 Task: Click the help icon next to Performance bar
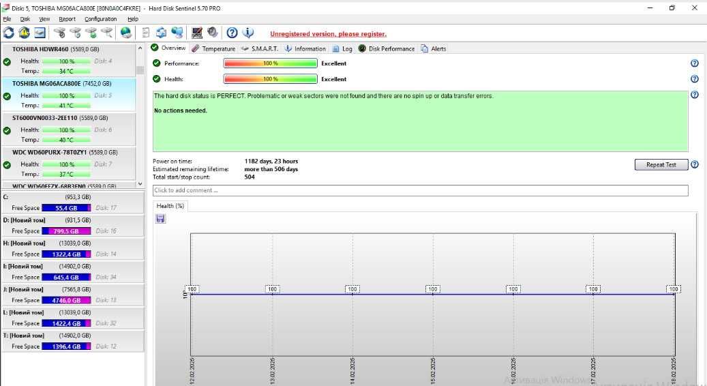tap(695, 63)
